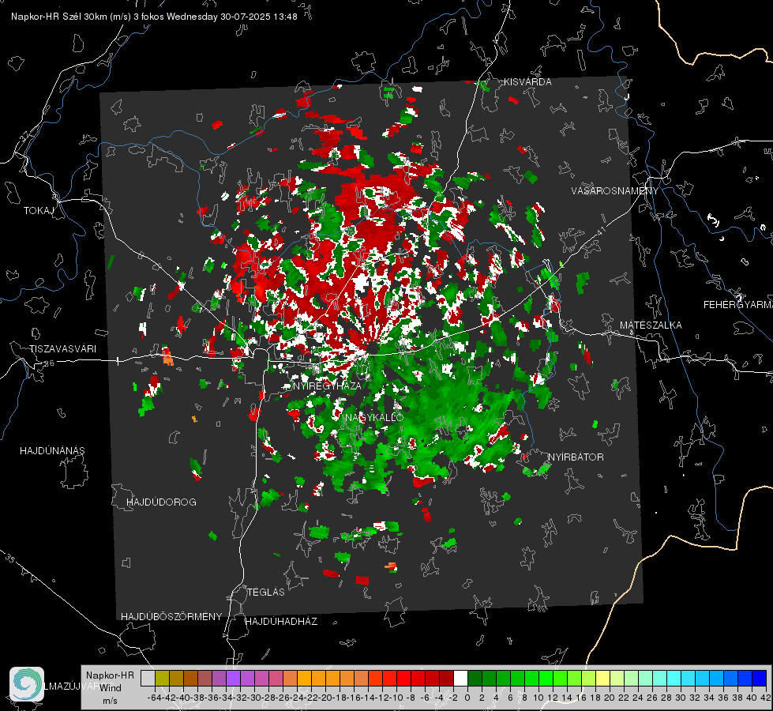Click the swirl logo icon at bottom left
Screen dimensions: 773x711
click(x=27, y=684)
